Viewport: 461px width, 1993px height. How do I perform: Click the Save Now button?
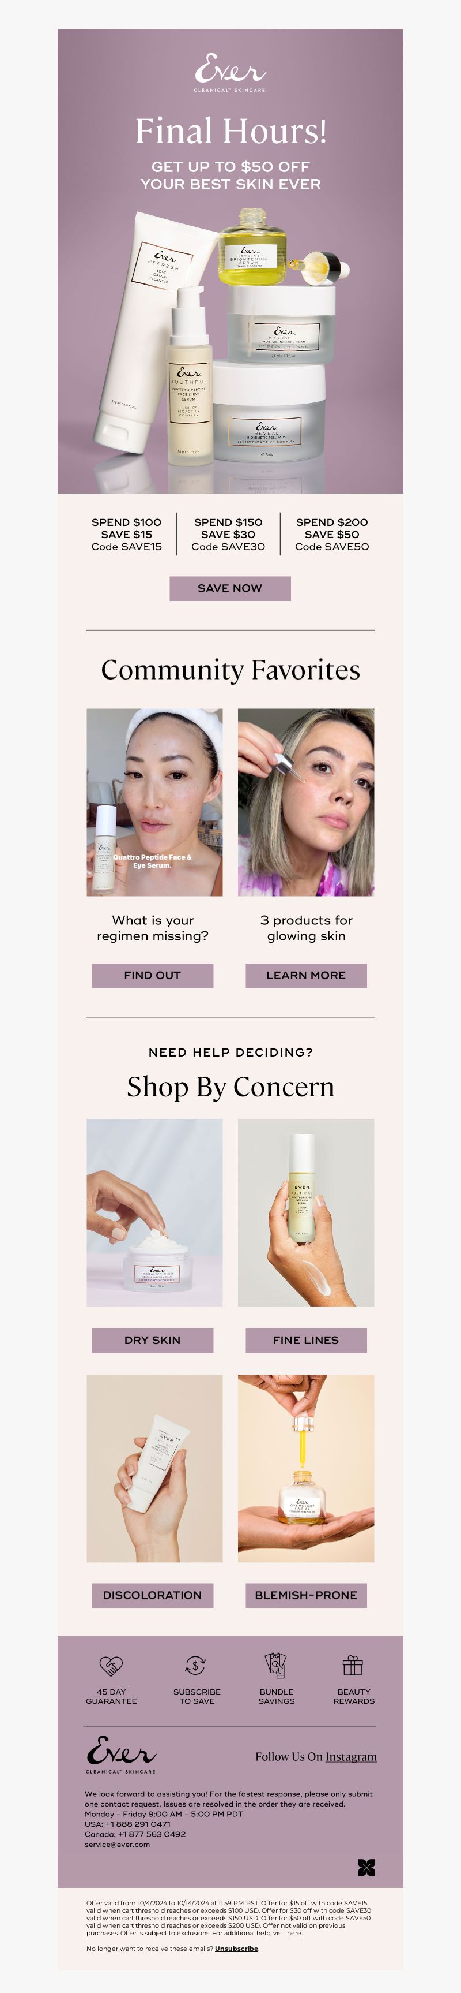point(230,588)
